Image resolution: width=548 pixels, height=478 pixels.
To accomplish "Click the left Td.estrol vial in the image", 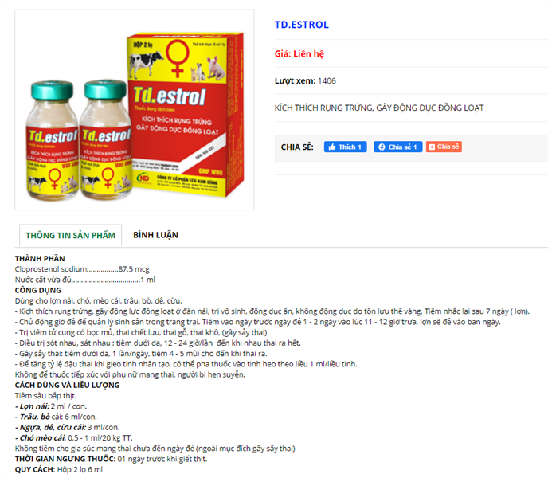I will (x=53, y=140).
